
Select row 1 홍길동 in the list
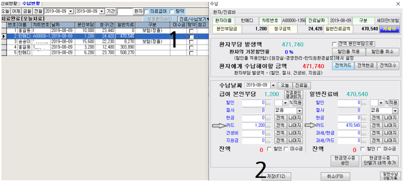point(104,30)
